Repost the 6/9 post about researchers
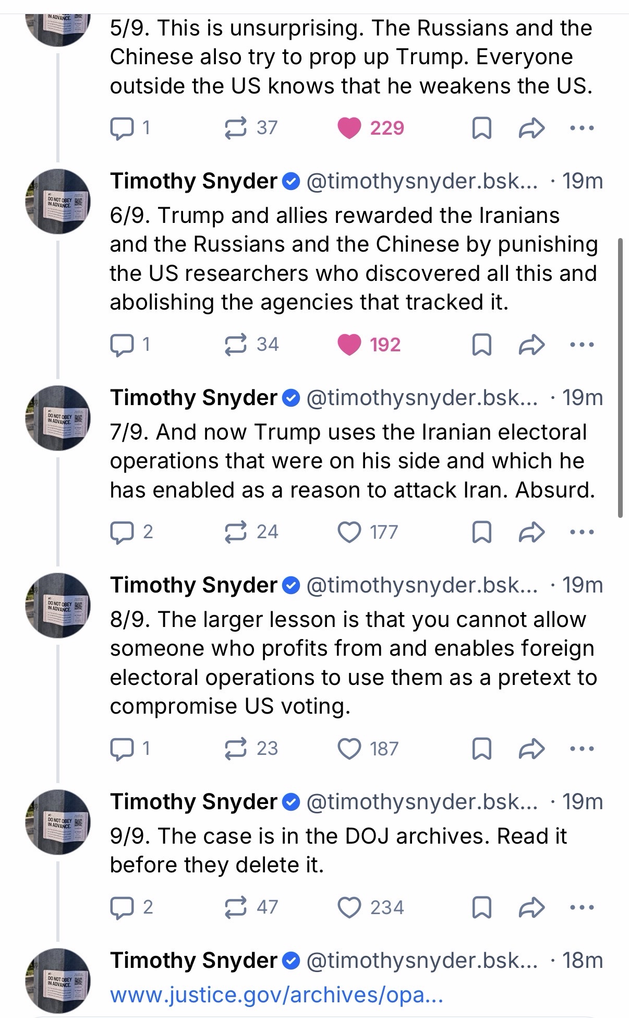Viewport: 629px width, 1018px height. pos(235,345)
